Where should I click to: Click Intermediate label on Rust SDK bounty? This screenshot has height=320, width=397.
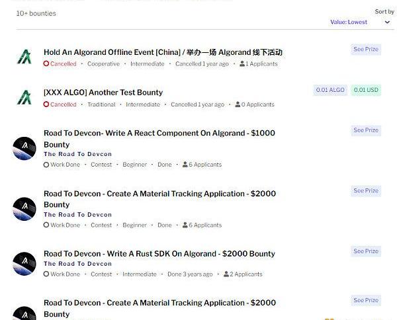(x=140, y=274)
